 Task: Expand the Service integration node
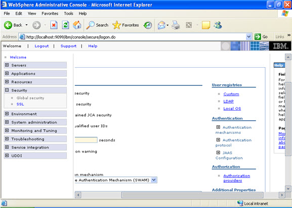tap(7, 147)
